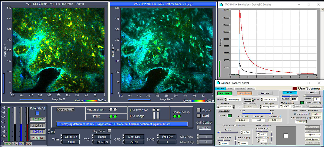Toggle the Auto scan rate green indicator
The image size is (324, 147).
pyautogui.click(x=230, y=116)
